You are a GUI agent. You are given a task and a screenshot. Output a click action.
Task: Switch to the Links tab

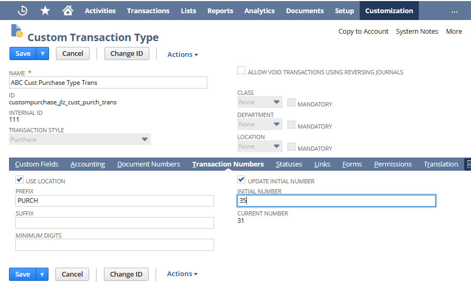pyautogui.click(x=322, y=164)
